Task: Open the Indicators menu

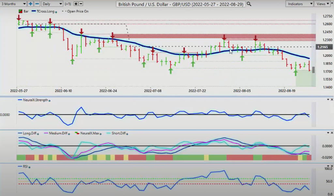Action: pyautogui.click(x=299, y=4)
